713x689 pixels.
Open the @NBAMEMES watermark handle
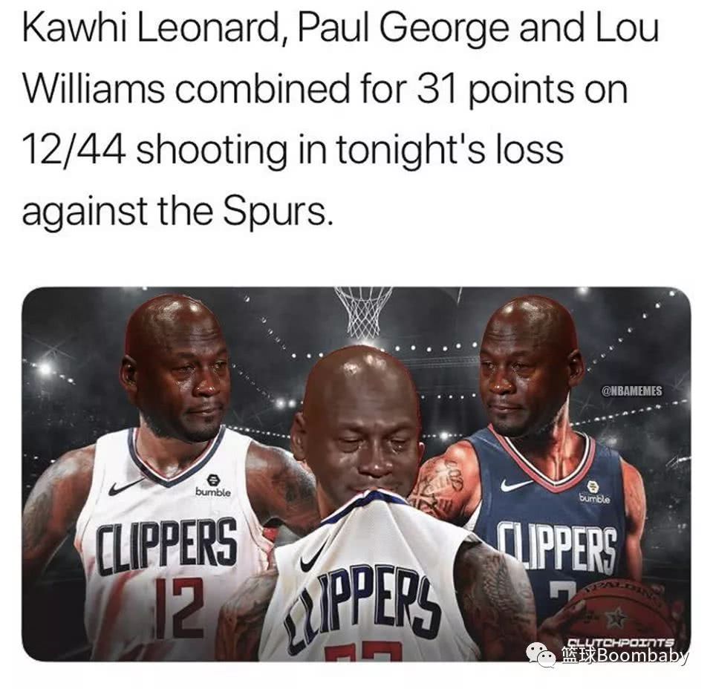click(631, 391)
